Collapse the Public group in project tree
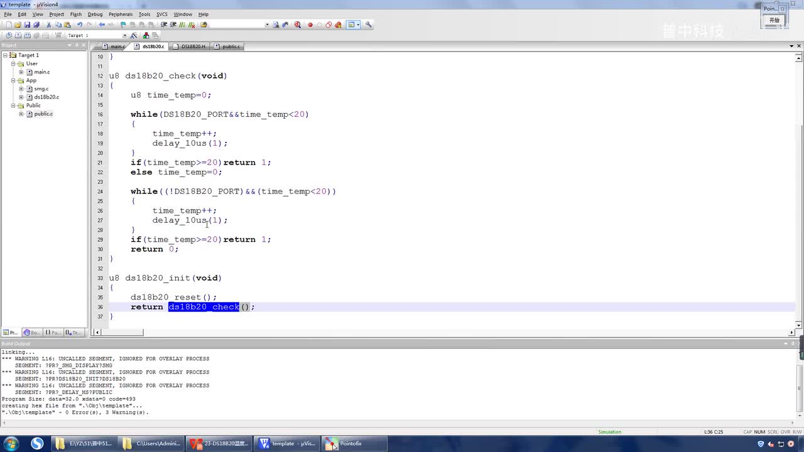The width and height of the screenshot is (804, 452). (13, 105)
